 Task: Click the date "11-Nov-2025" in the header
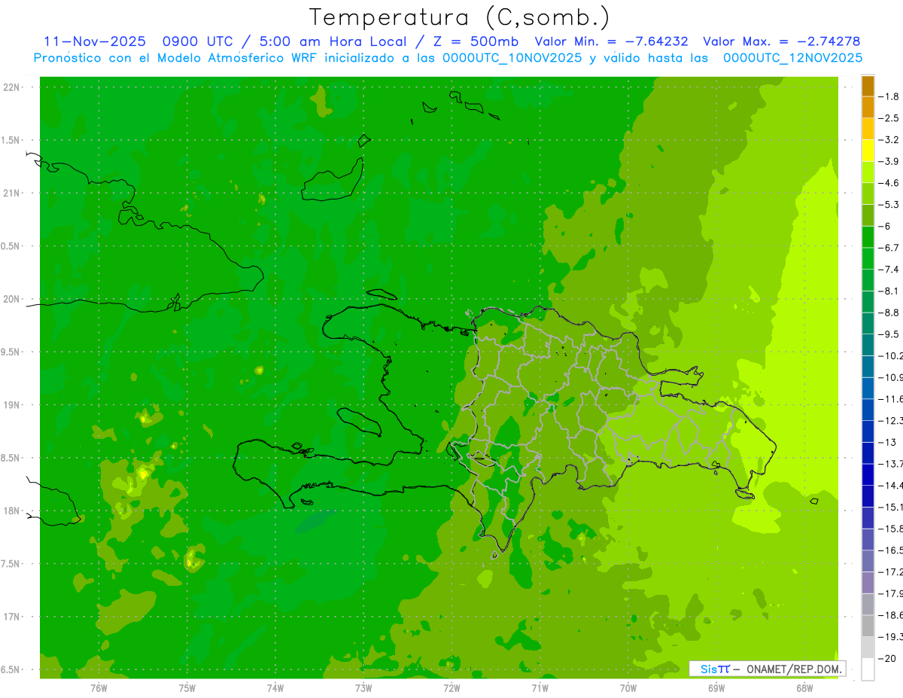click(95, 41)
